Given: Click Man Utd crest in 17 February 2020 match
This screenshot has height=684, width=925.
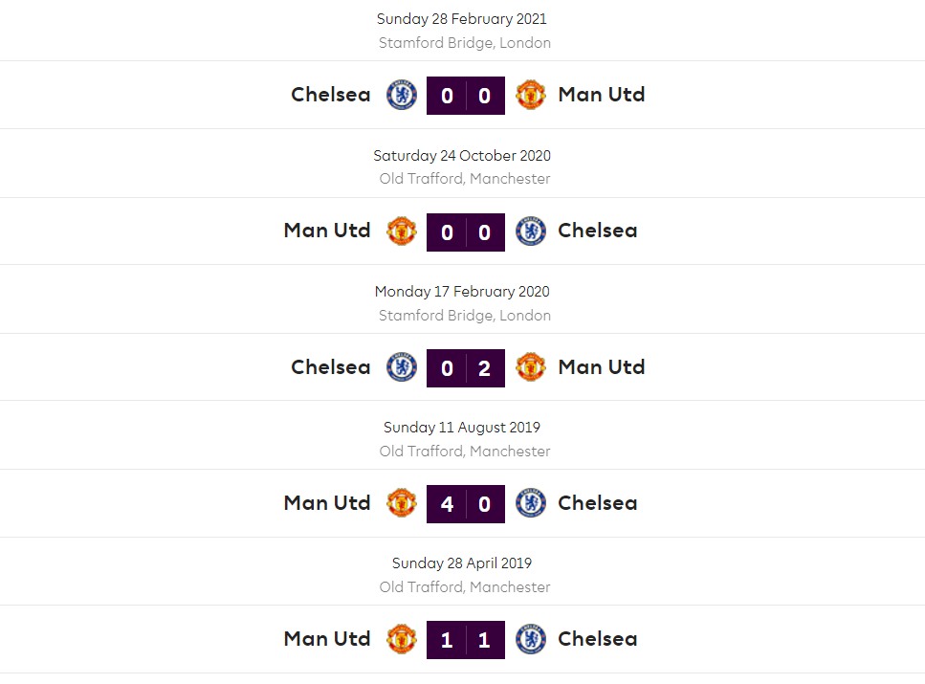Looking at the screenshot, I should coord(531,367).
